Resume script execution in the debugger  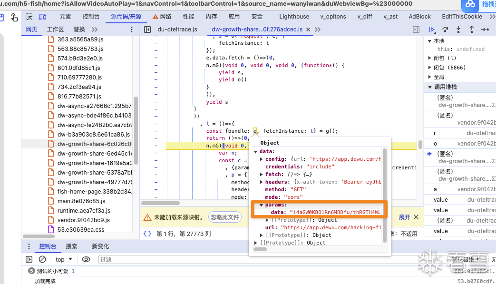[x=432, y=29]
